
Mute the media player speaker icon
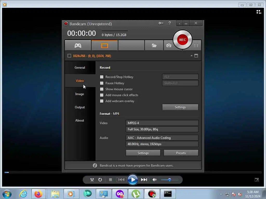[x=154, y=180]
